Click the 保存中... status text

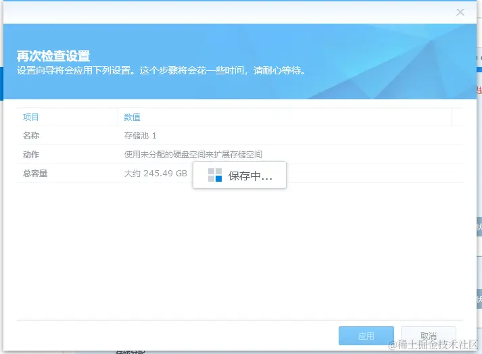point(250,176)
